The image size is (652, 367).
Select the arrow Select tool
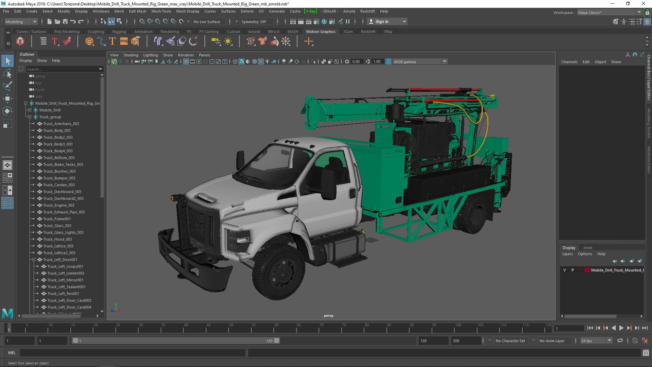[7, 61]
